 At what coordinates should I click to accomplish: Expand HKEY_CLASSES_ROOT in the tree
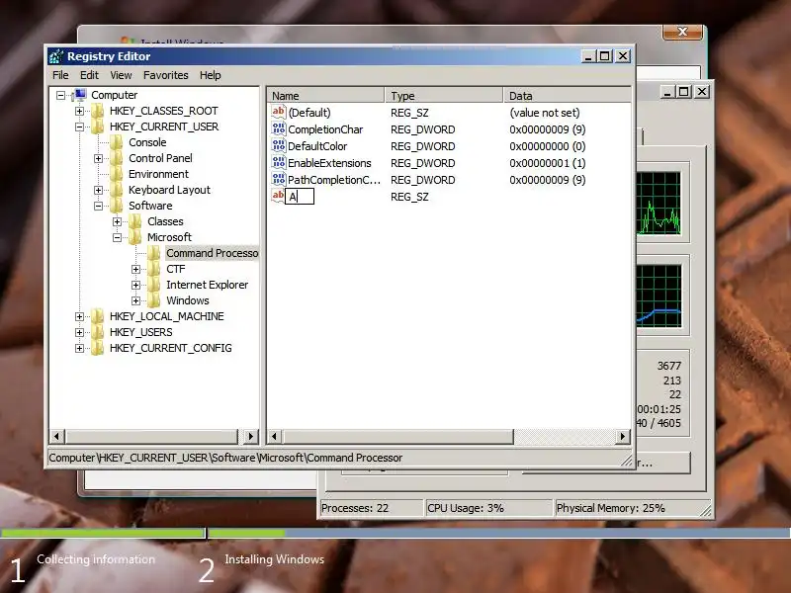(79, 111)
